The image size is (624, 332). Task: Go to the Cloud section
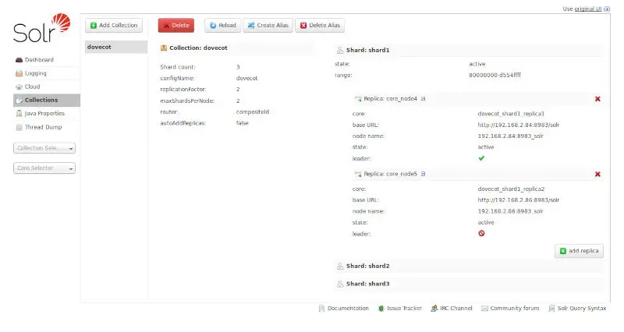(32, 87)
